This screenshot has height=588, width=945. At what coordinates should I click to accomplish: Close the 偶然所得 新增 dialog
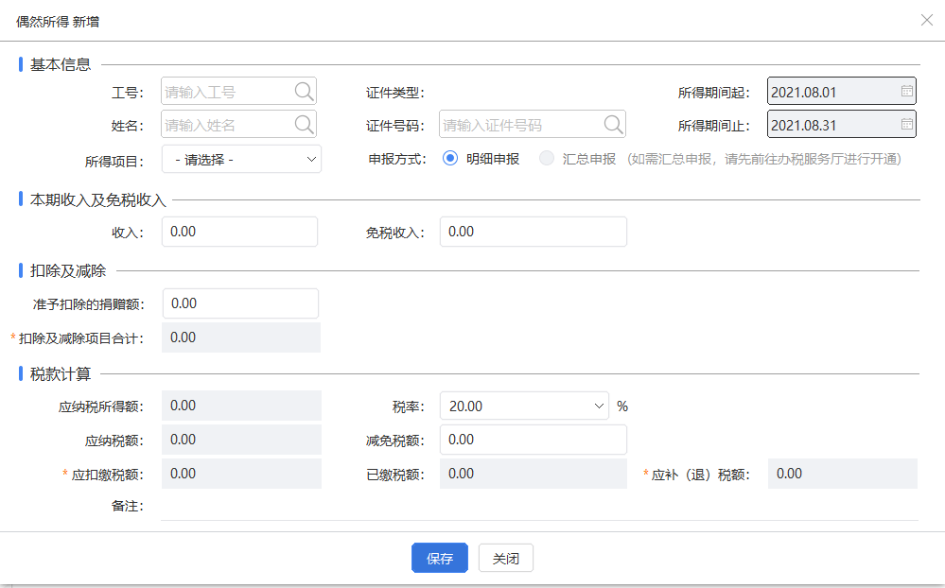point(926,21)
